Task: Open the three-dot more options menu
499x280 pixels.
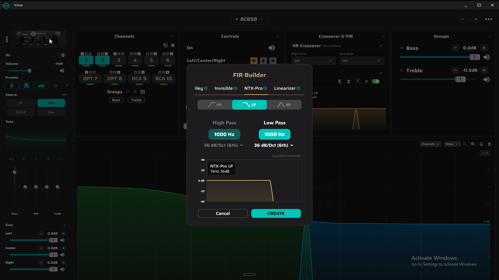Action: tap(489, 19)
